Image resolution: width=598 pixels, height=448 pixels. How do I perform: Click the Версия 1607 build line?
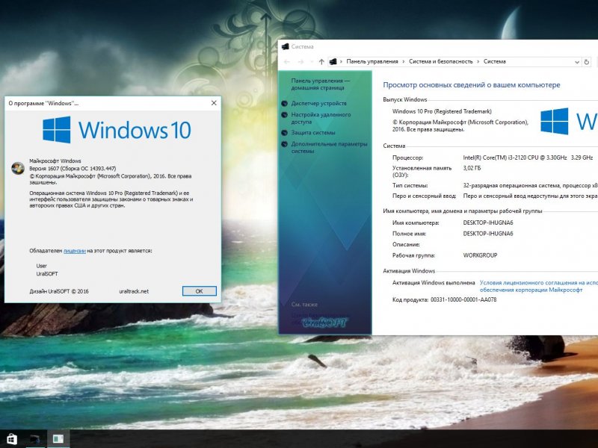[73, 169]
